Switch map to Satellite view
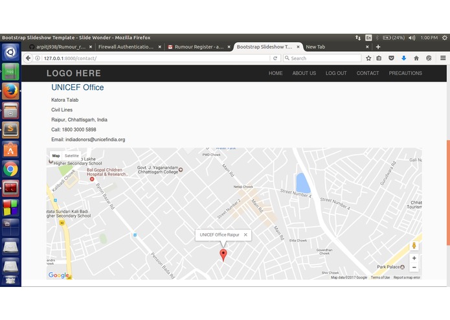The height and width of the screenshot is (320, 450). click(72, 155)
